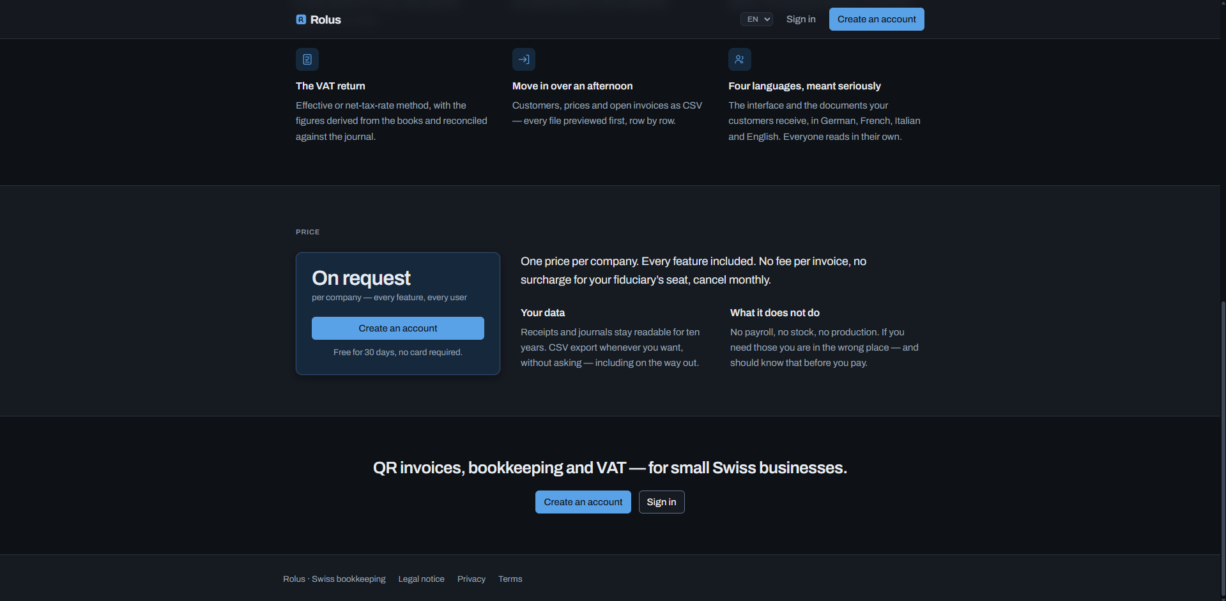Click Create an account in the header

point(877,19)
